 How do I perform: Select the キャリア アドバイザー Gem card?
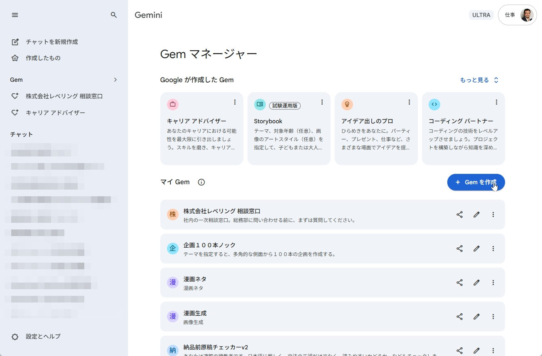(x=202, y=129)
